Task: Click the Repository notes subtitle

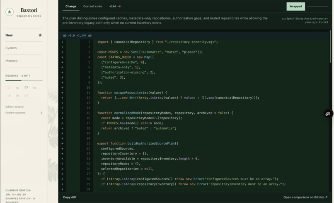Action: [x=29, y=16]
